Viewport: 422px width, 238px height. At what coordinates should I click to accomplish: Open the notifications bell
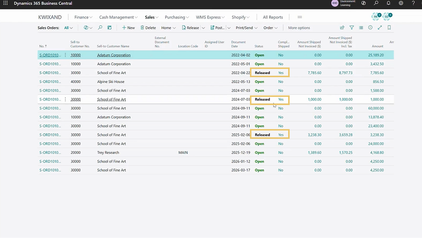click(x=388, y=3)
